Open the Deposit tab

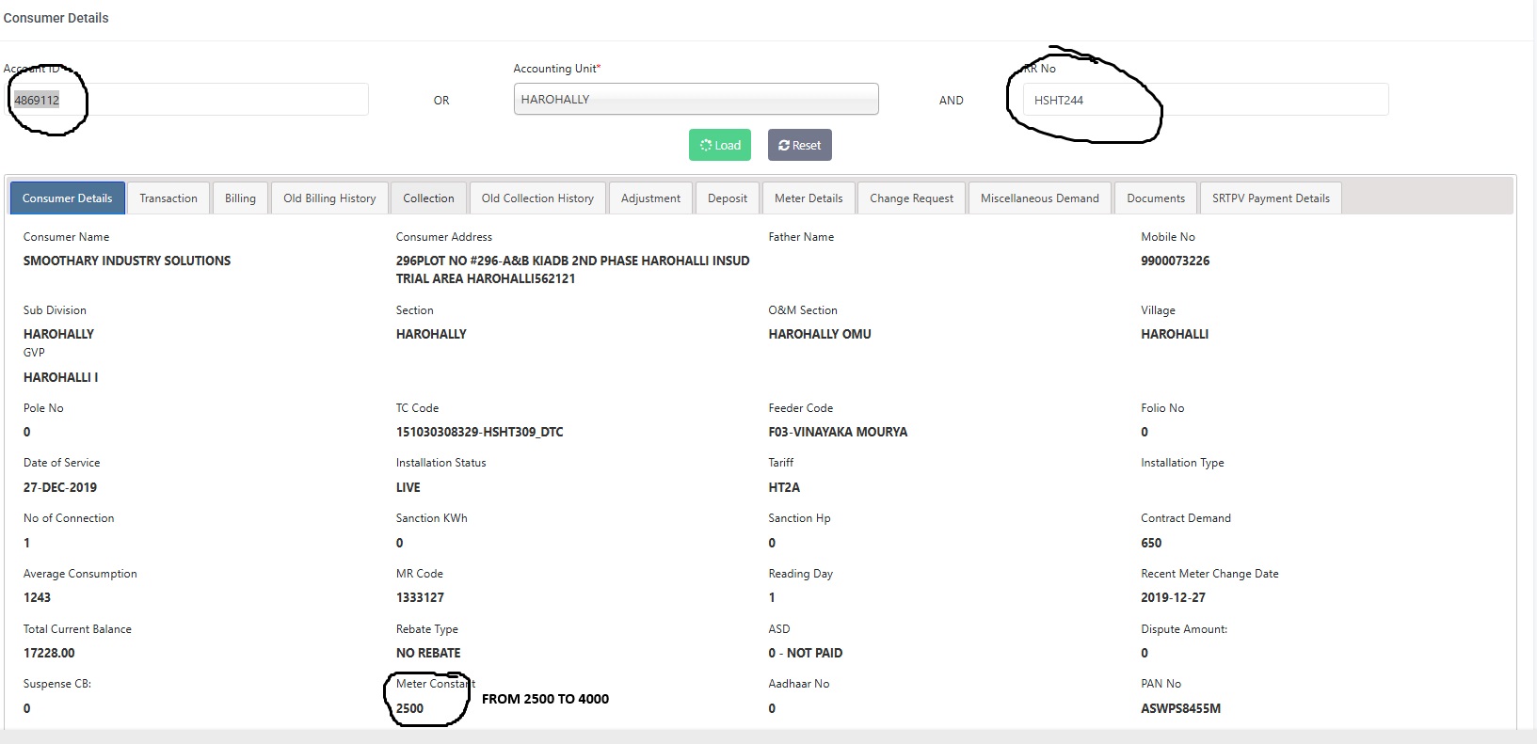[x=728, y=198]
